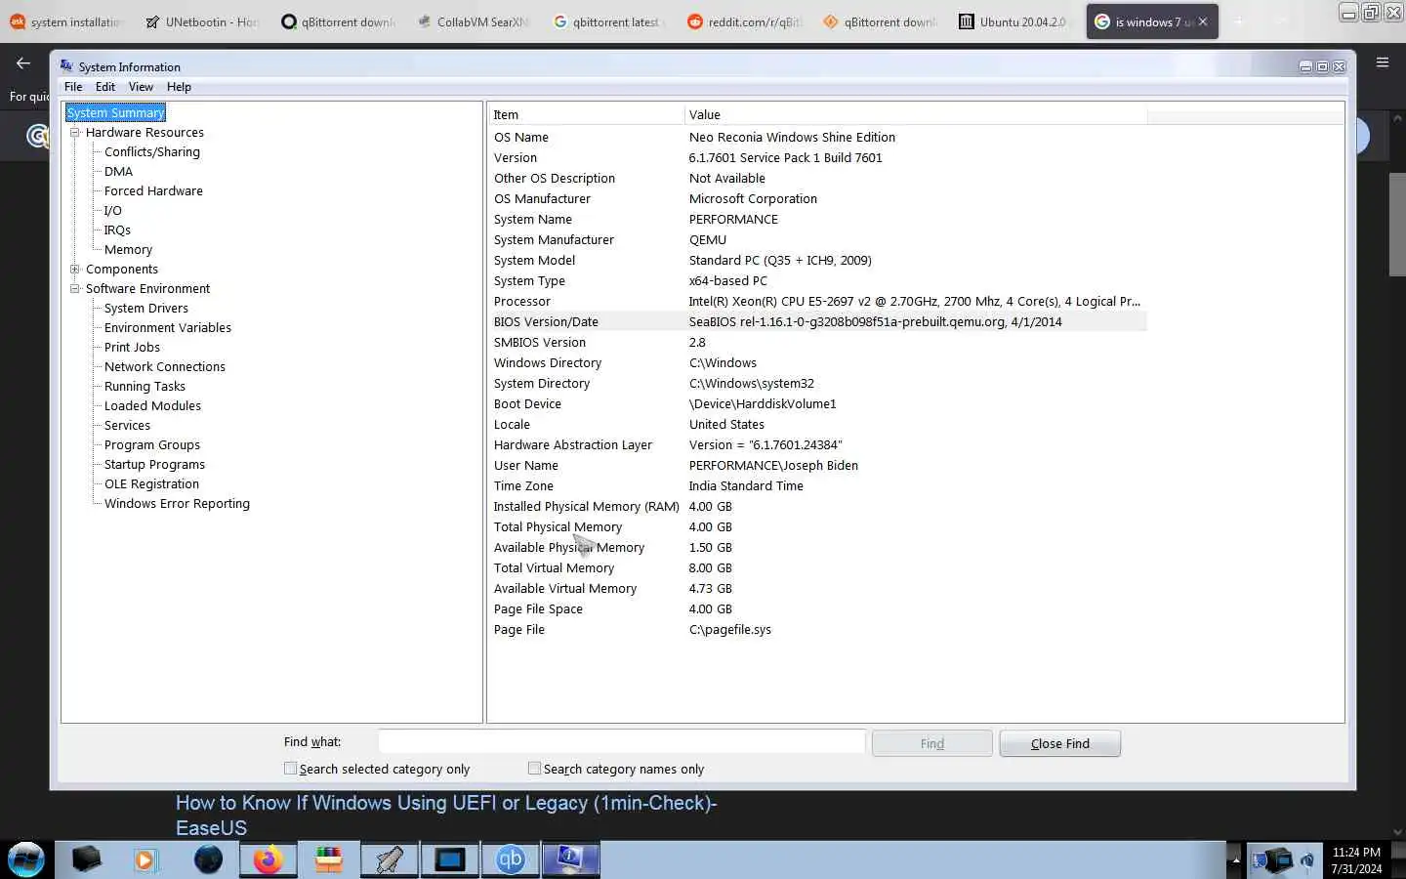Viewport: 1406px width, 879px height.
Task: Switch to Firefox in the taskbar
Action: (x=268, y=859)
